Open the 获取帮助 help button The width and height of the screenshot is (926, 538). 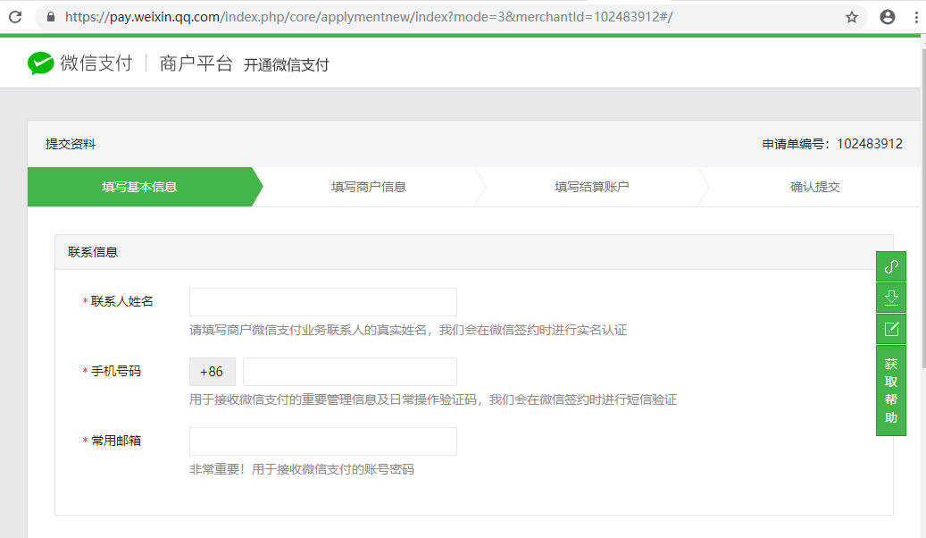(x=891, y=391)
